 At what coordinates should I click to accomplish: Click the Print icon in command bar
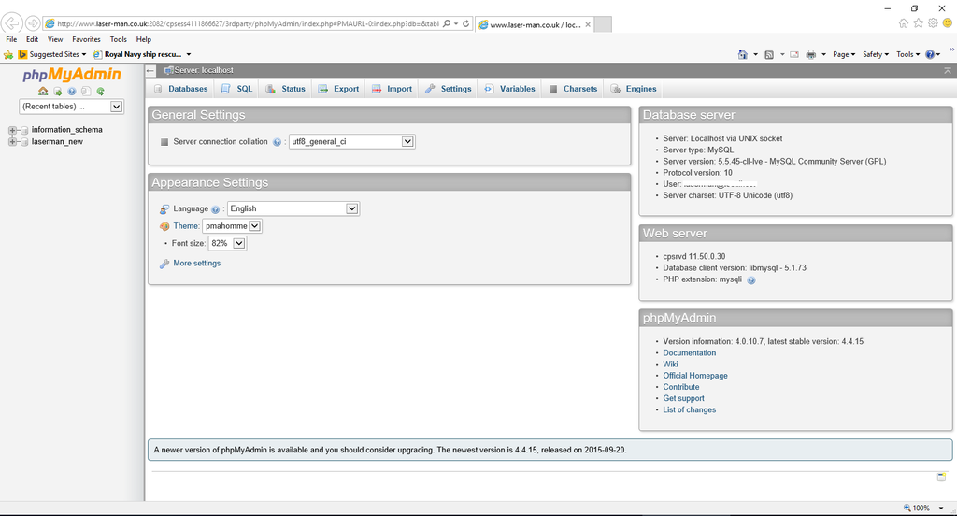[810, 54]
